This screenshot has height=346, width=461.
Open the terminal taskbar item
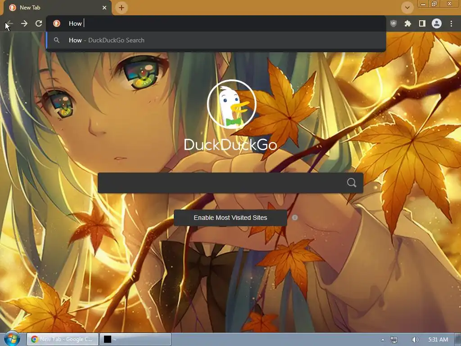(x=136, y=339)
